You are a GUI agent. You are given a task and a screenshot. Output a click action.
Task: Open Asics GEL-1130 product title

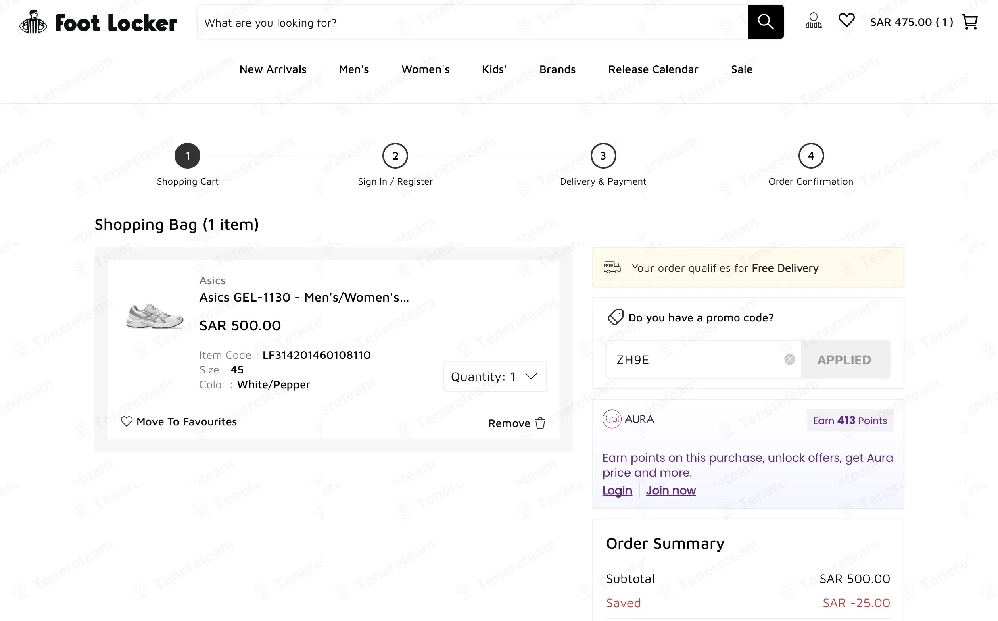pyautogui.click(x=304, y=297)
